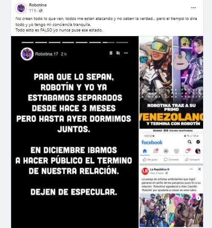The image size is (212, 228).
Task: Pause the Robotina.17 story
Action: [x=111, y=53]
